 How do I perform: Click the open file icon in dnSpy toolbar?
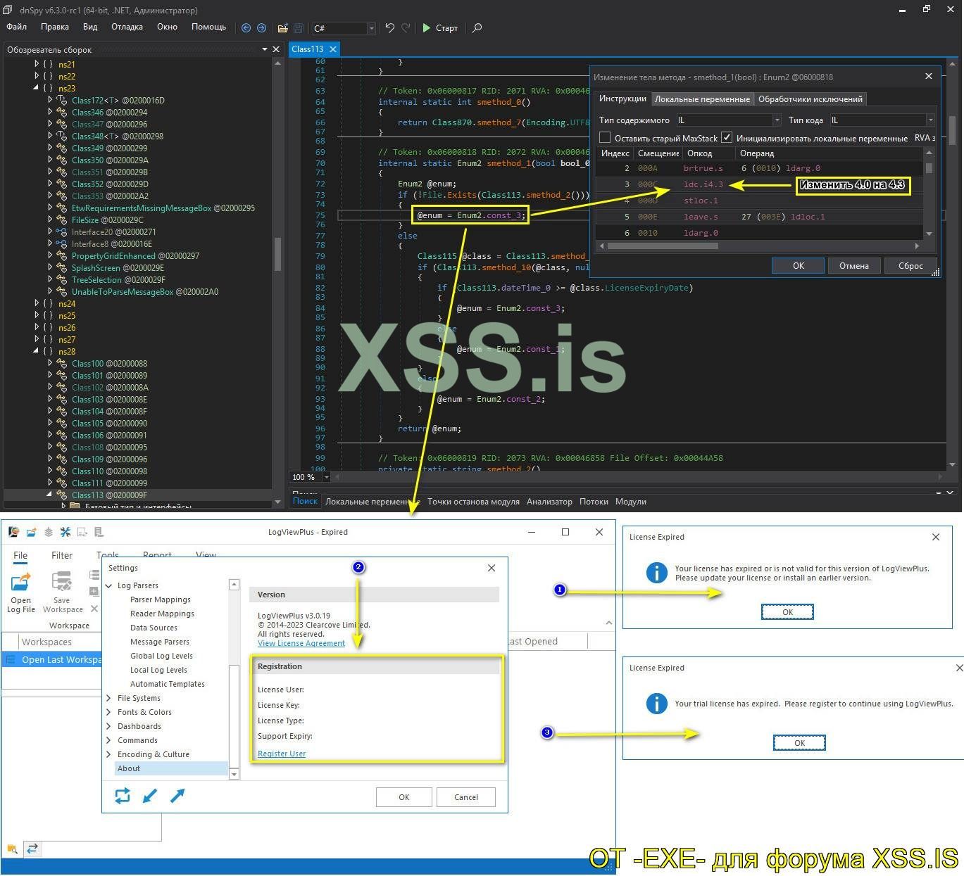click(282, 28)
